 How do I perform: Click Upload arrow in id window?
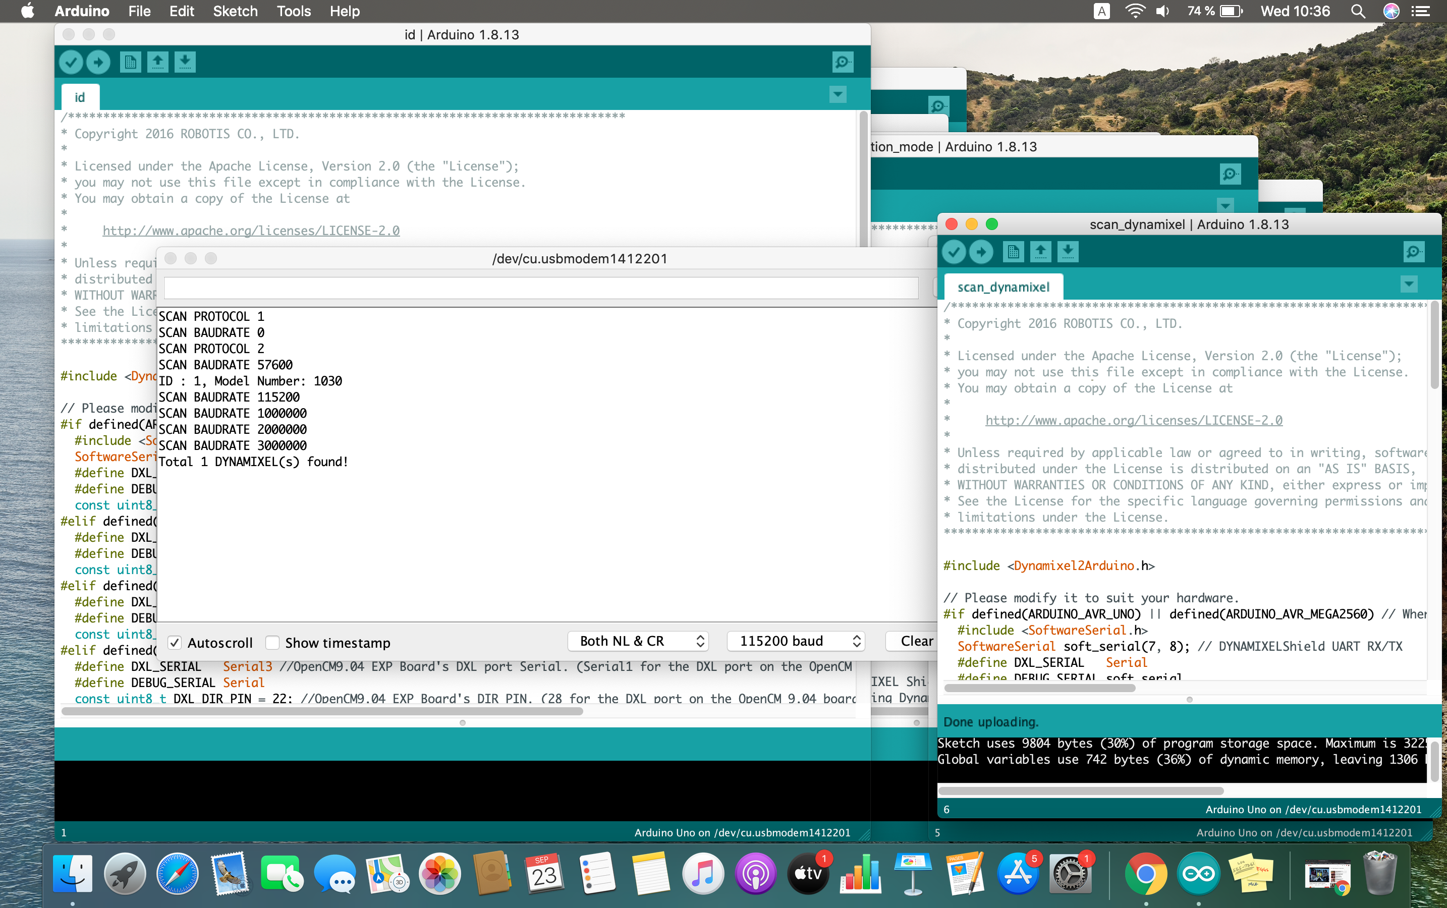pos(98,62)
